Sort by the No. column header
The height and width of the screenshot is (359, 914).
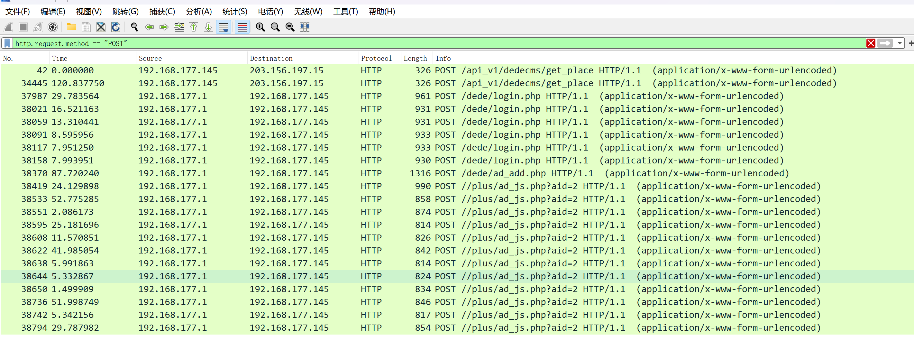click(25, 58)
